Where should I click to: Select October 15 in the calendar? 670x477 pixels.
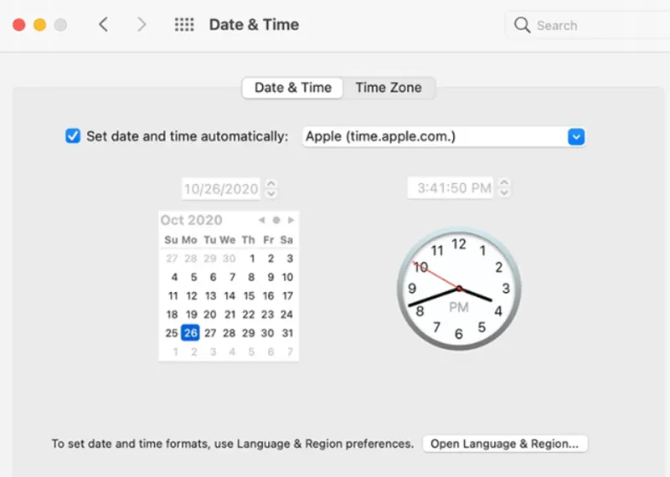pos(249,295)
